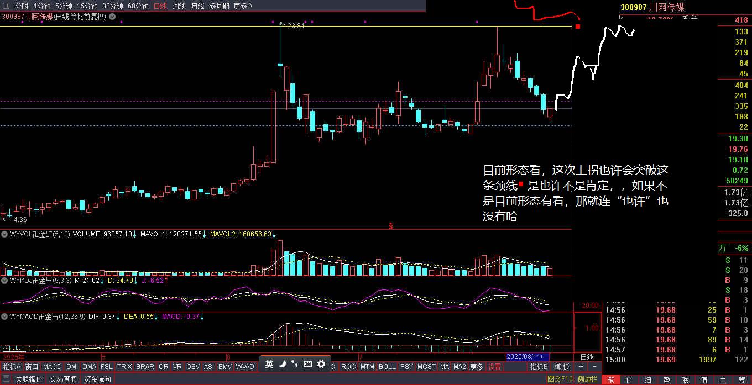Apply the OBV indicator

[193, 367]
